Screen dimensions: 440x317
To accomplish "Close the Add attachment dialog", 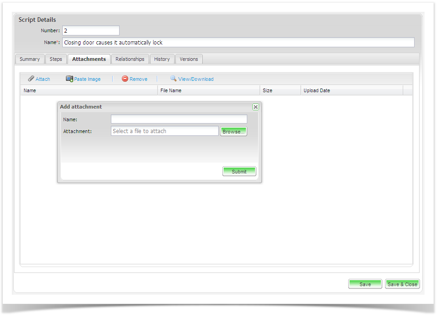I will pyautogui.click(x=255, y=107).
